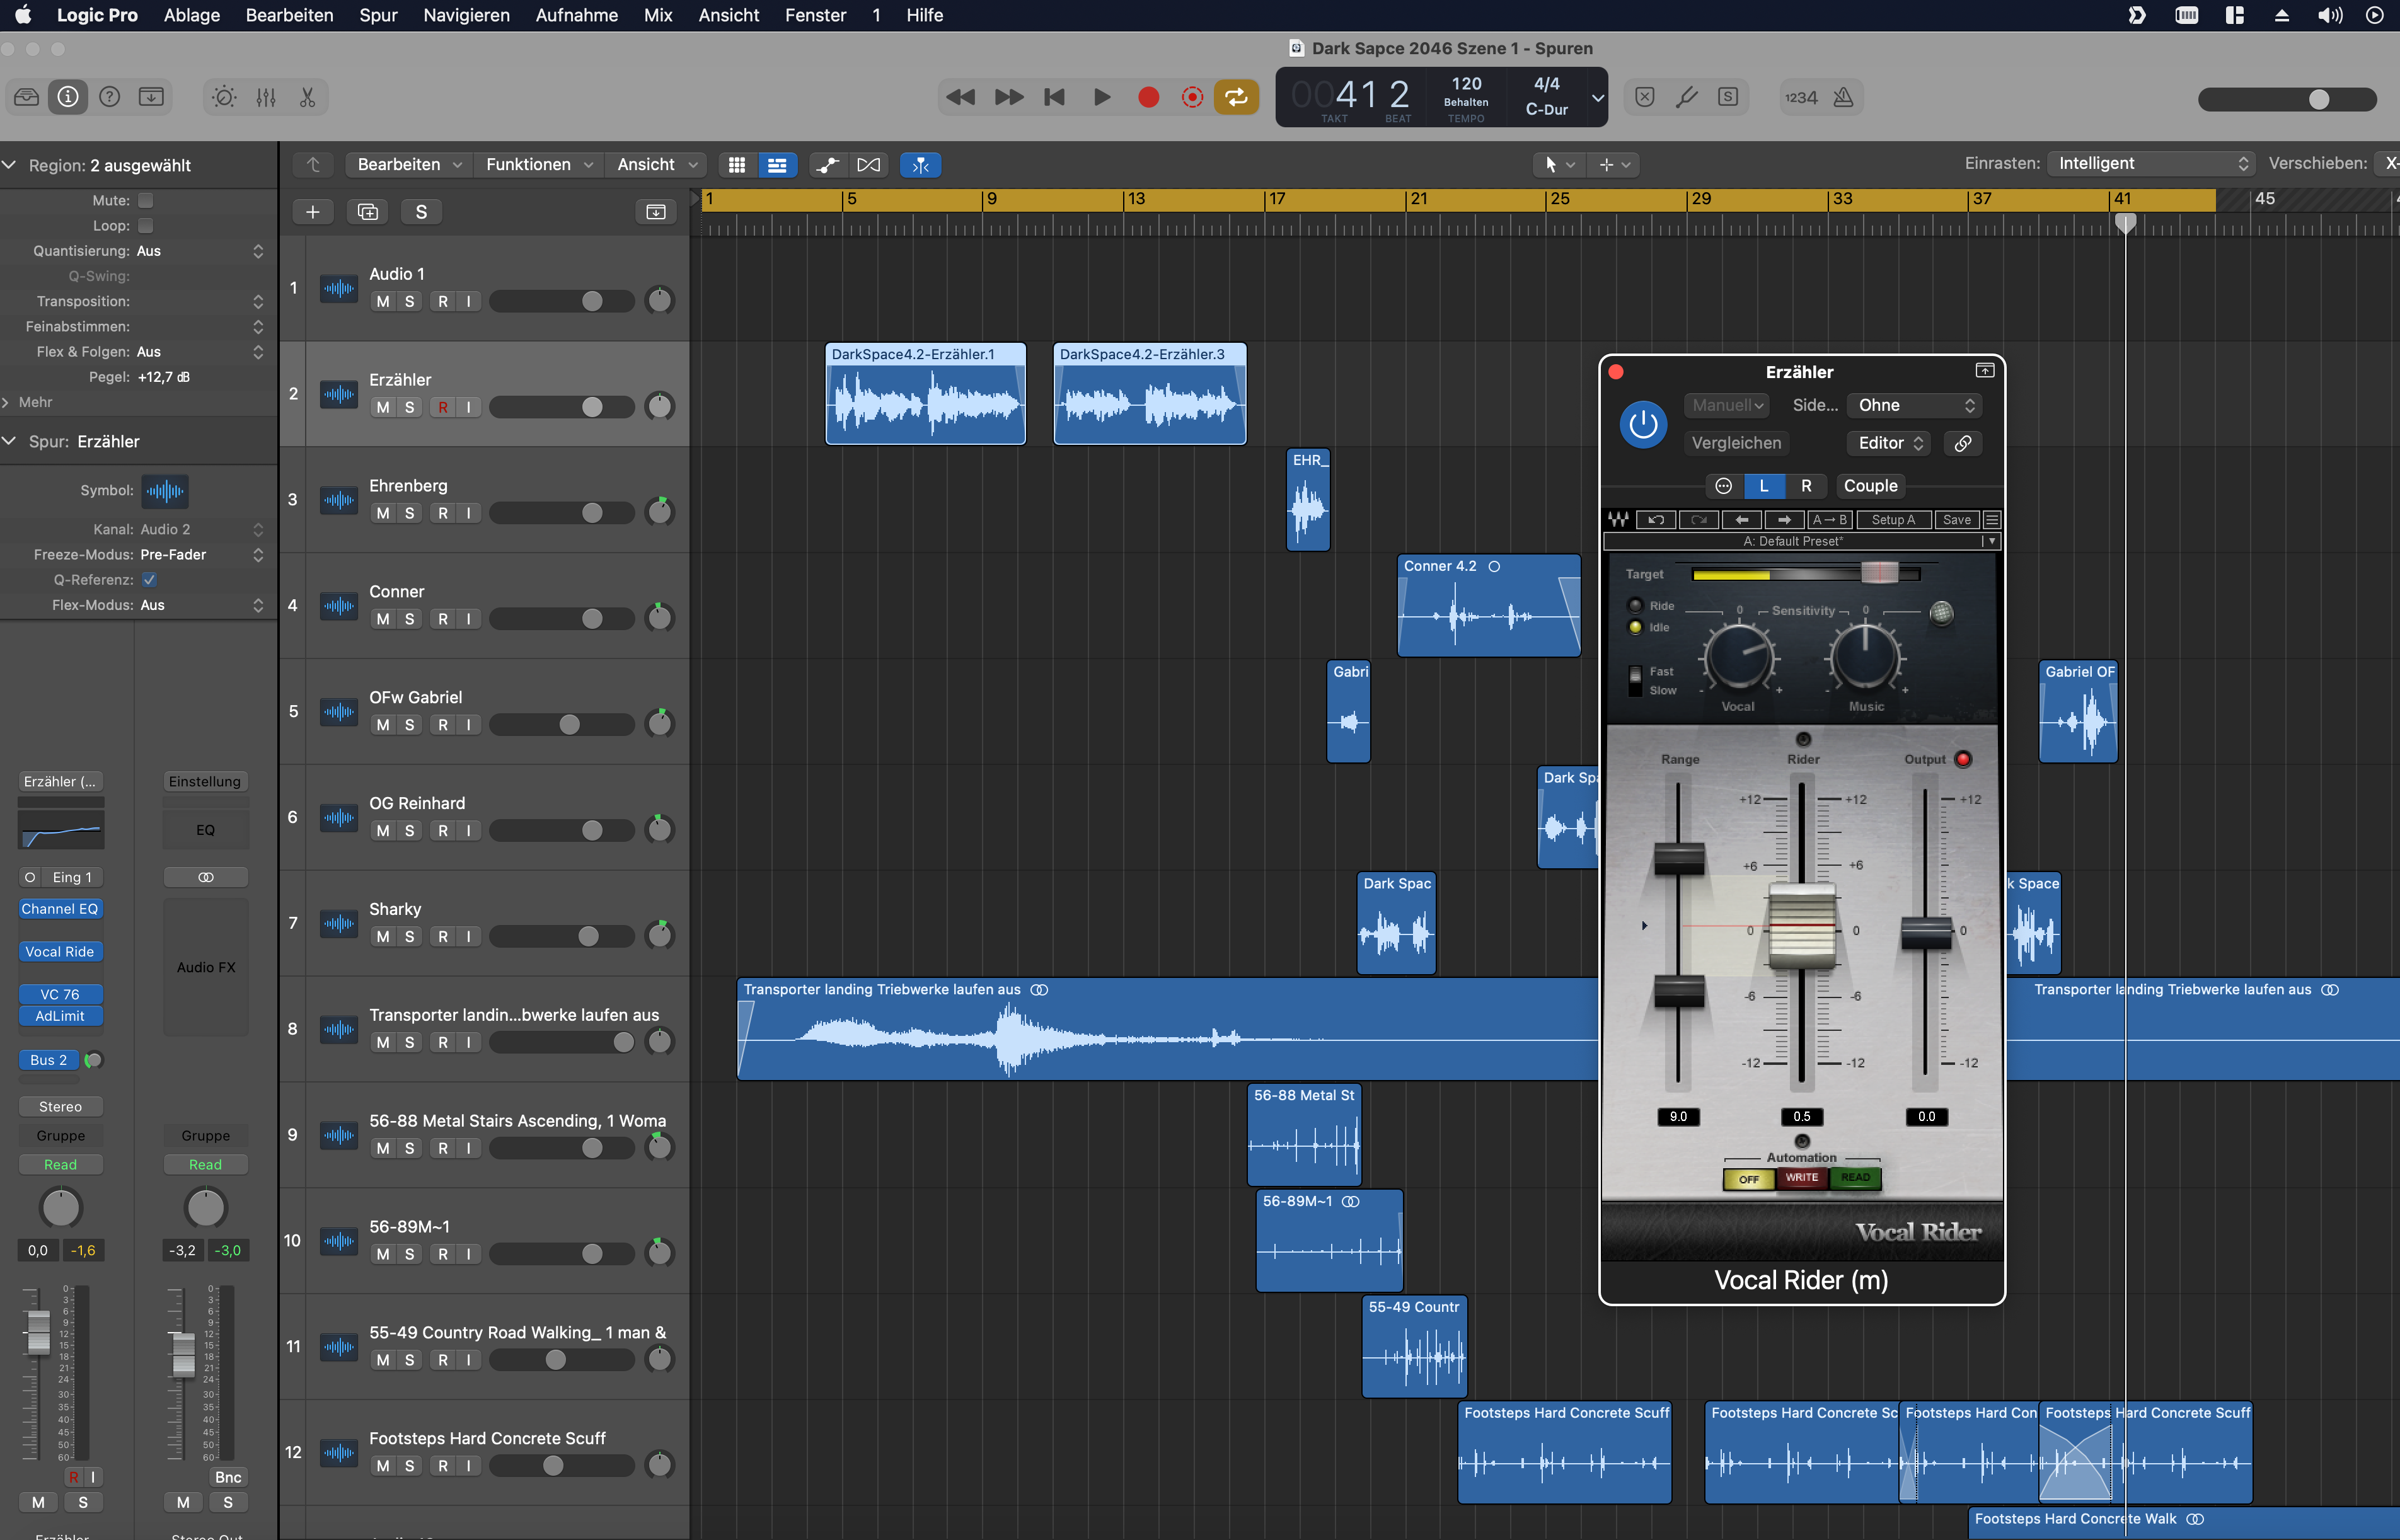Open the Quantisierung dropdown
This screenshot has width=2400, height=1540.
201,251
